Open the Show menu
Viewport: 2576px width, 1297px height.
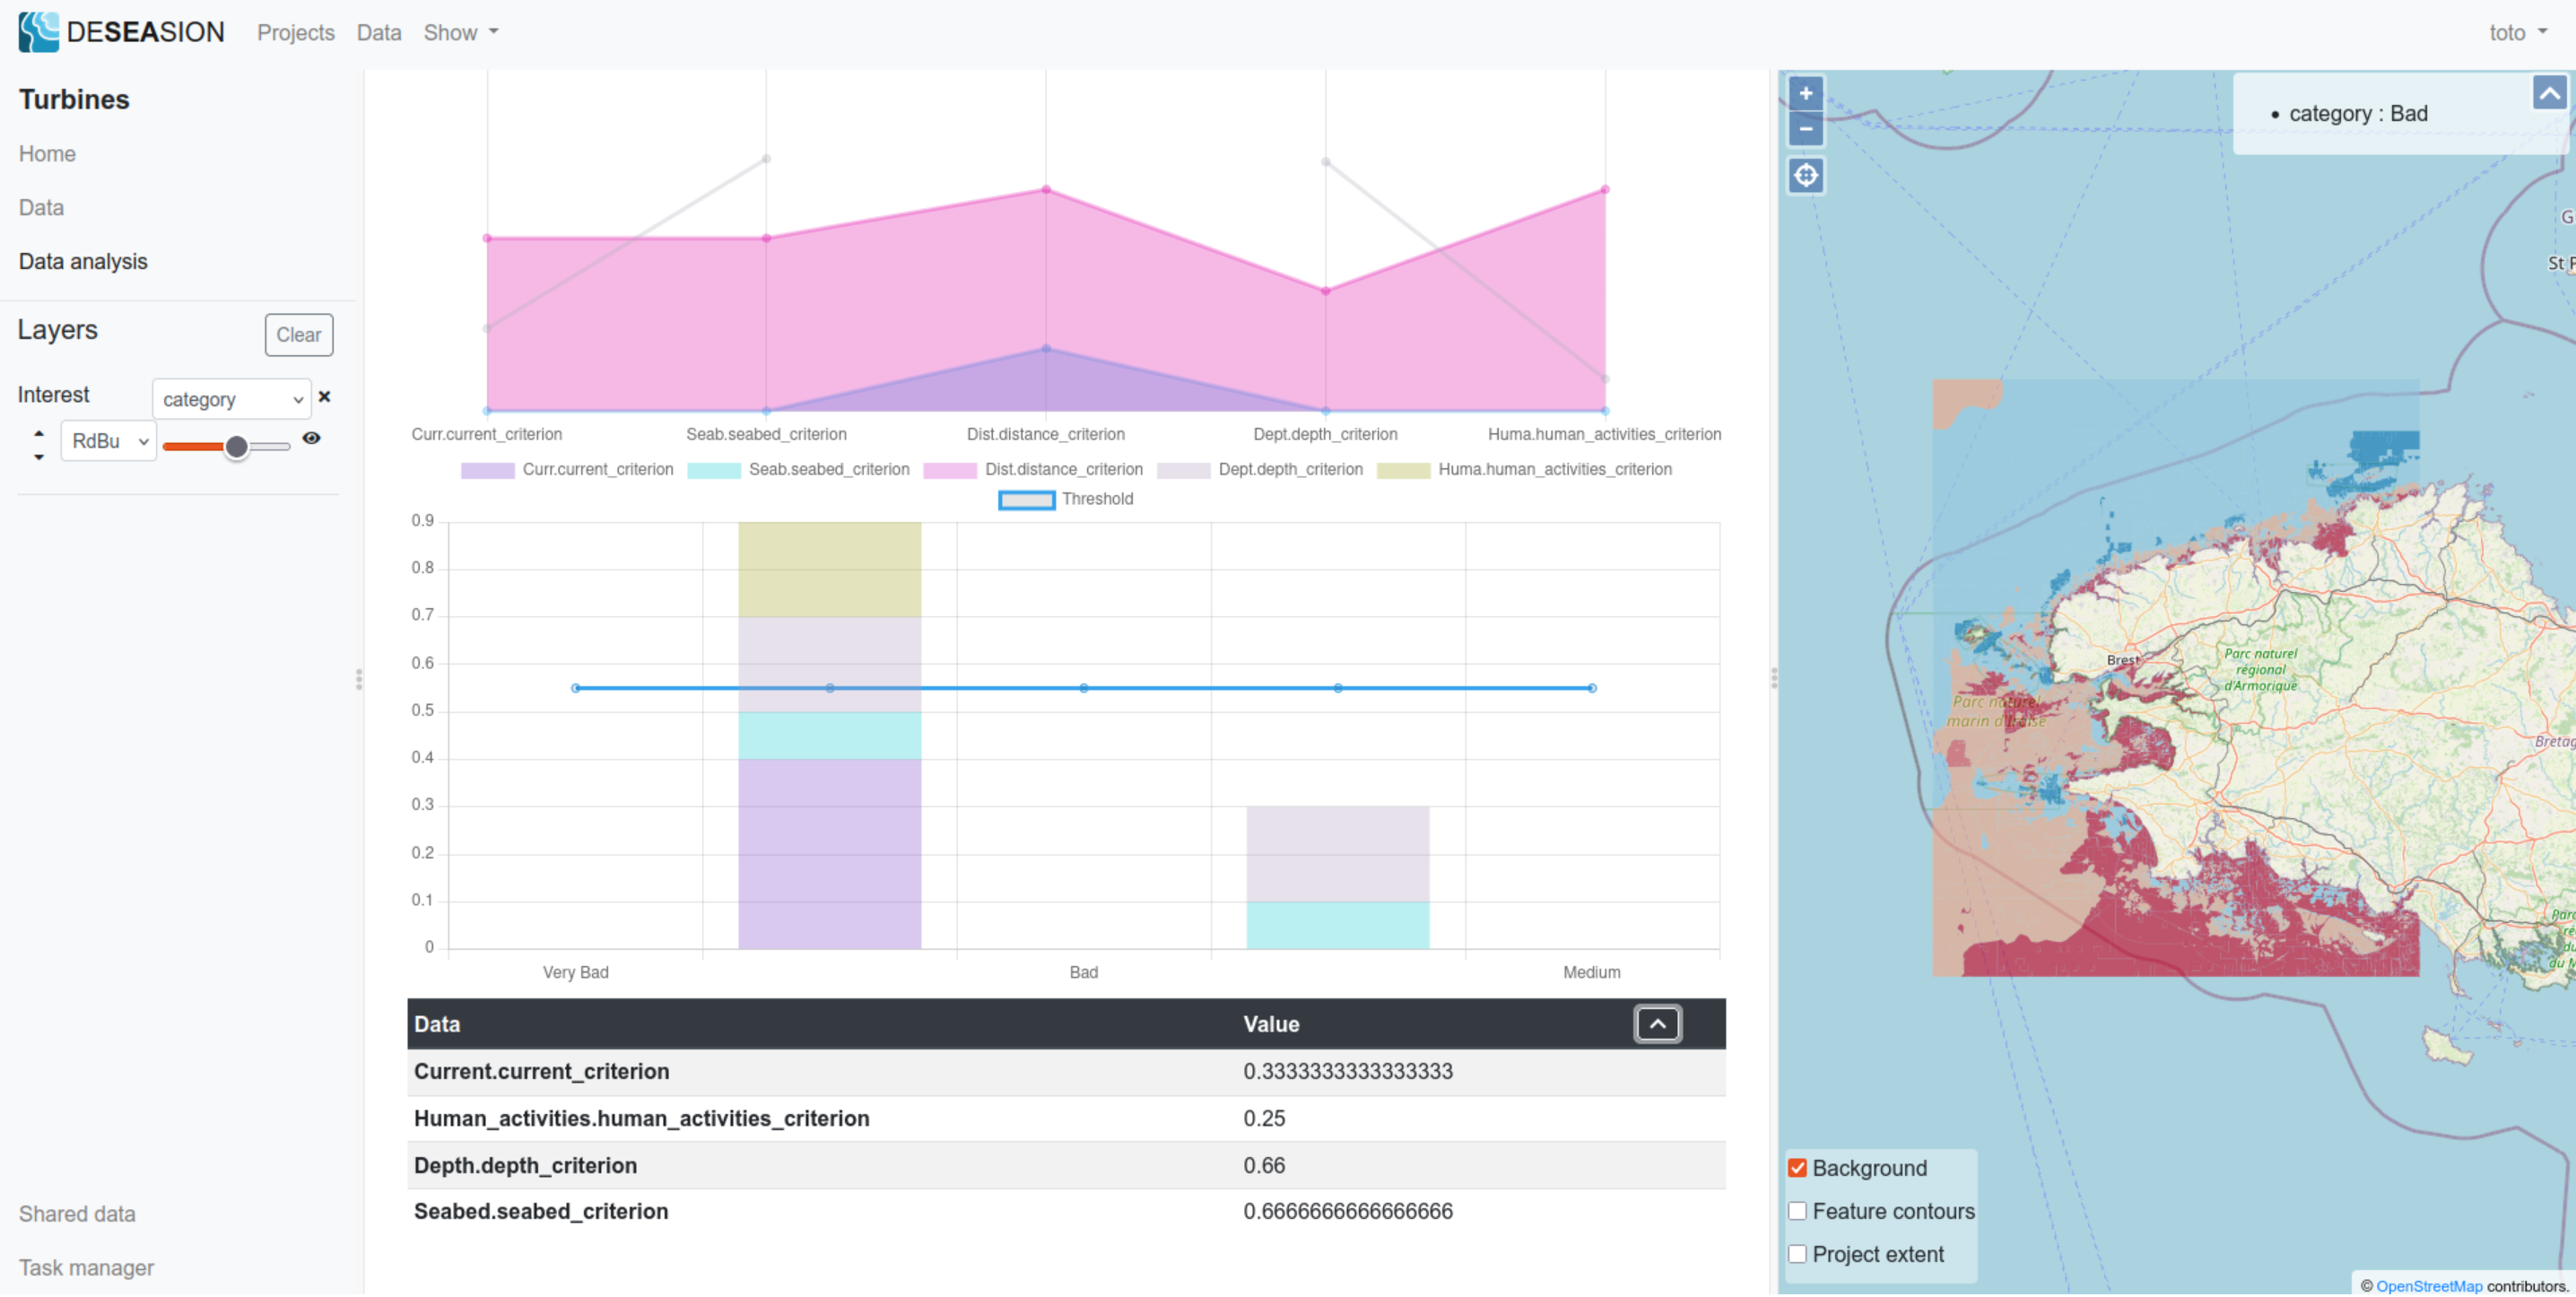click(x=460, y=32)
